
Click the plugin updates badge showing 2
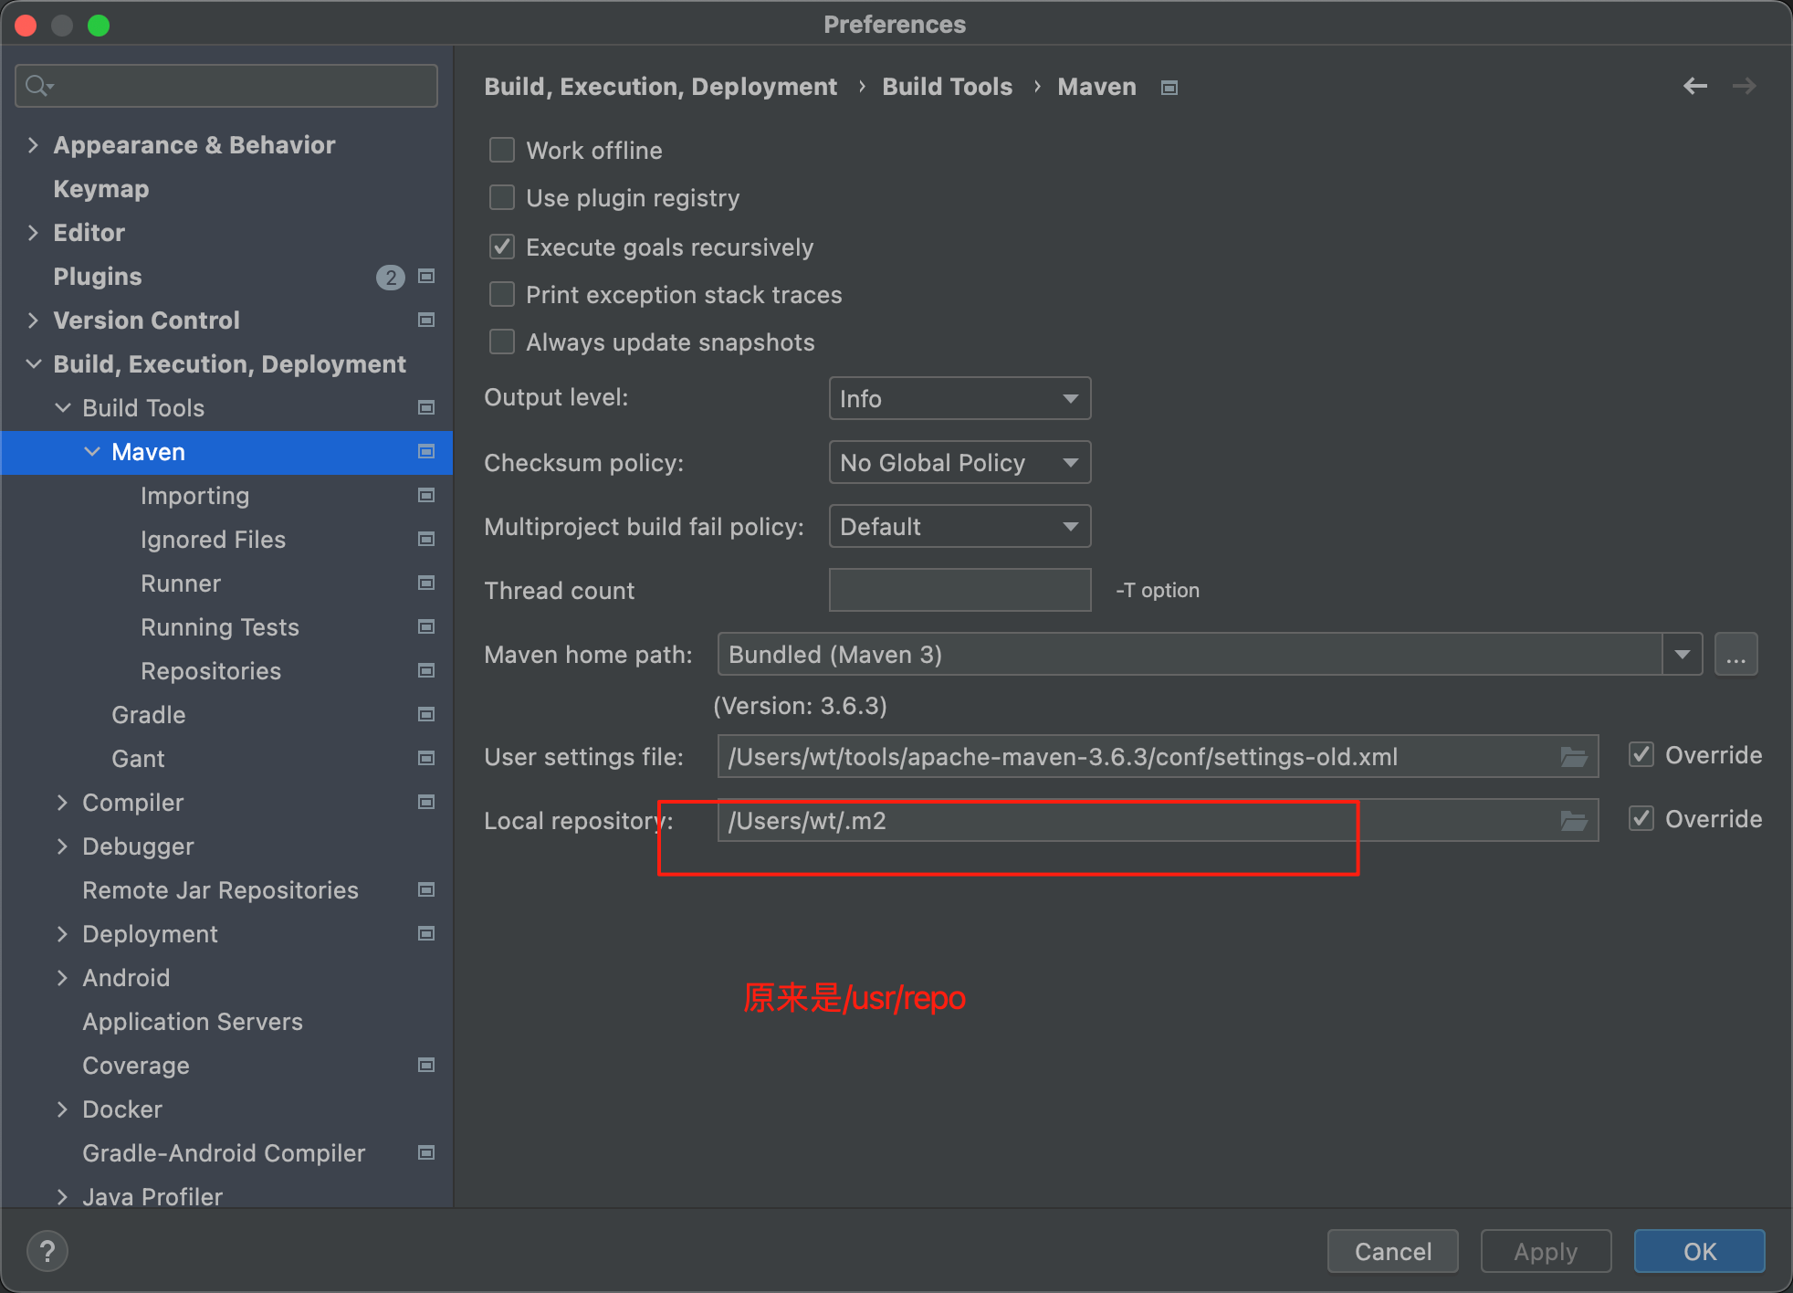tap(390, 277)
